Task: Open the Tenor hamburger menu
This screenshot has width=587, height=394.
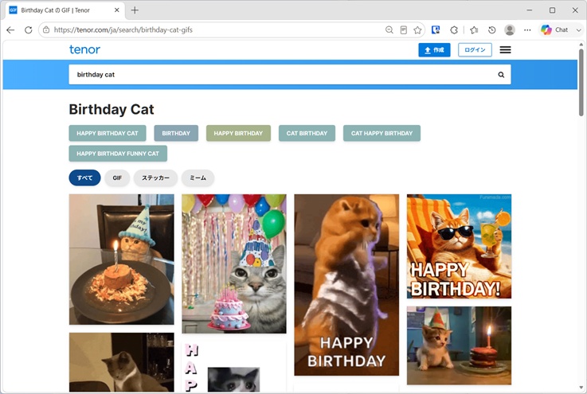Action: tap(505, 50)
